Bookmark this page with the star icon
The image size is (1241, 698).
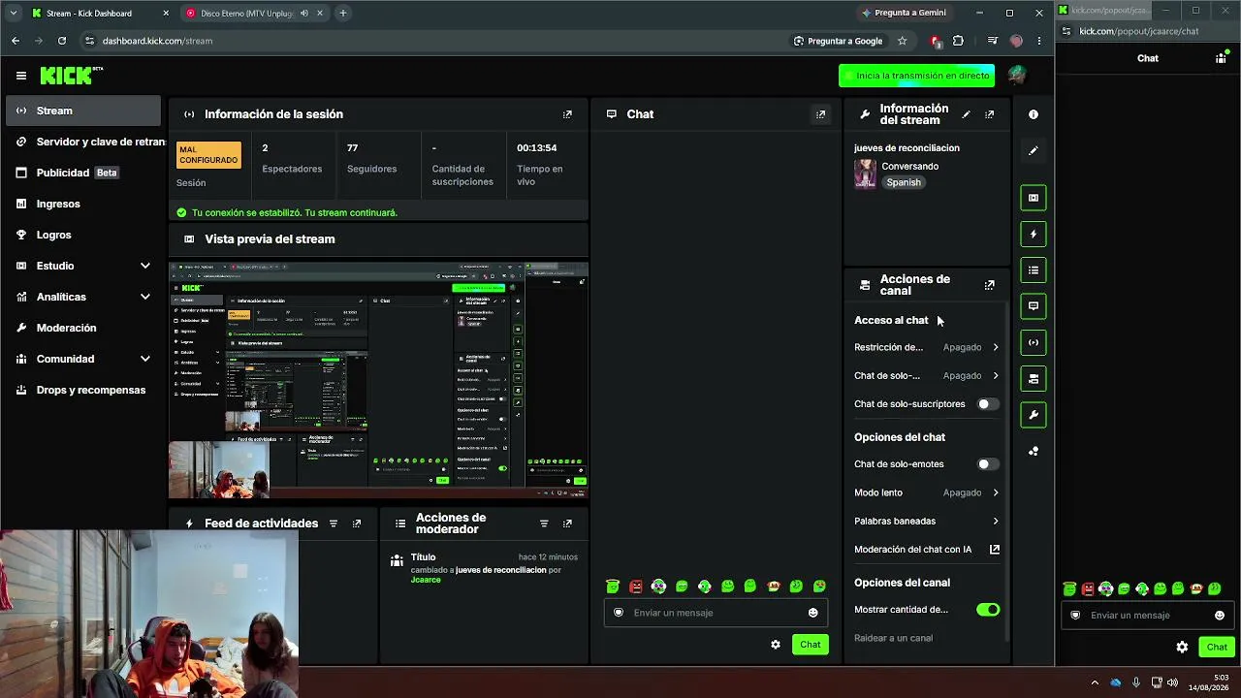(x=902, y=41)
